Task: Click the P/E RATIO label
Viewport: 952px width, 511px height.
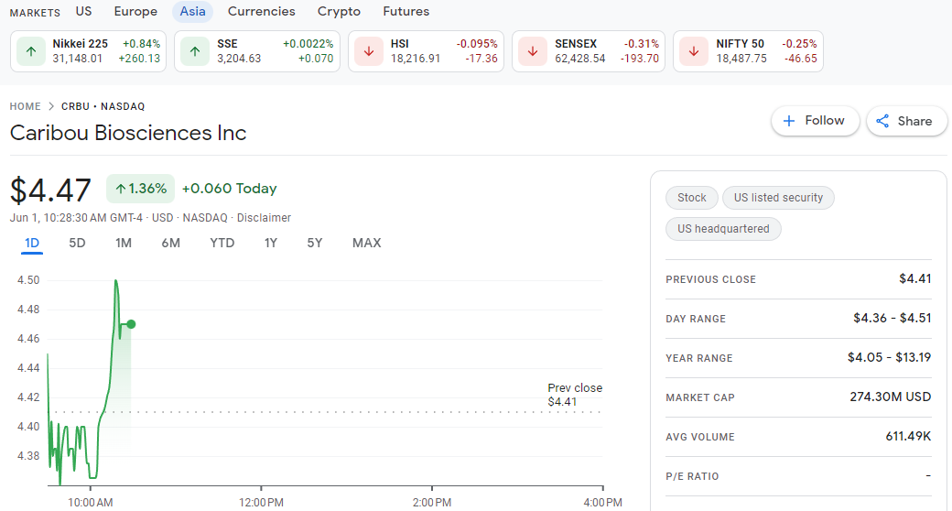Action: pos(692,476)
